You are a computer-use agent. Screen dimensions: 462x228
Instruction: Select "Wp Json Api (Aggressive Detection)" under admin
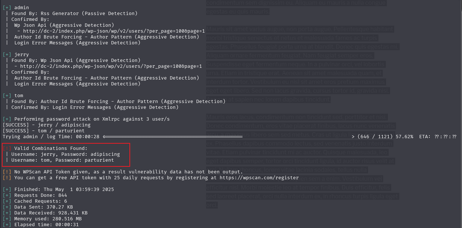coord(64,25)
